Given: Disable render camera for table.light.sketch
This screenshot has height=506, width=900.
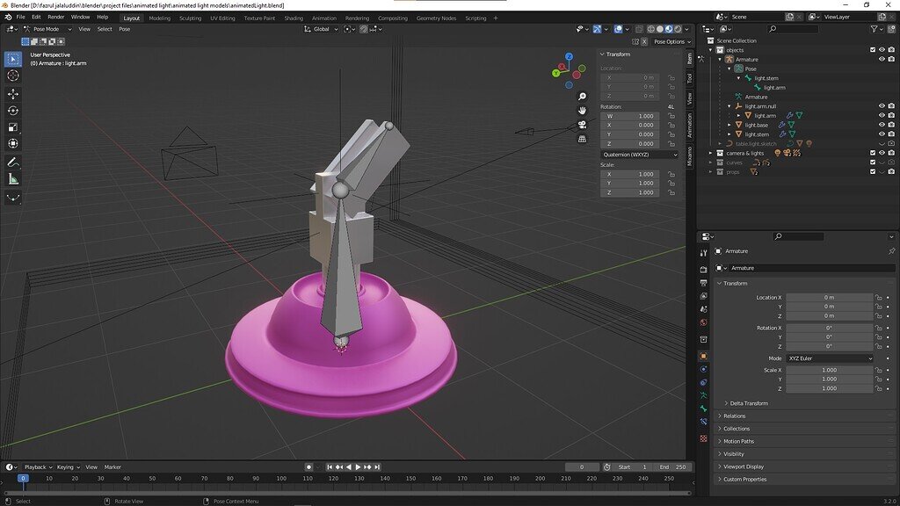Looking at the screenshot, I should pyautogui.click(x=891, y=143).
